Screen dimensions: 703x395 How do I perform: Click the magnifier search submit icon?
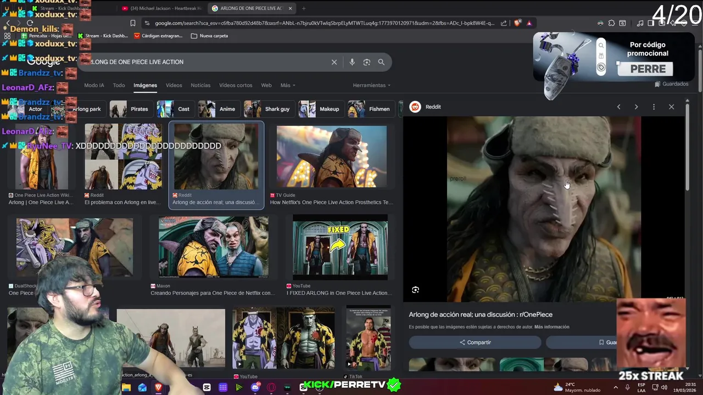(x=381, y=62)
